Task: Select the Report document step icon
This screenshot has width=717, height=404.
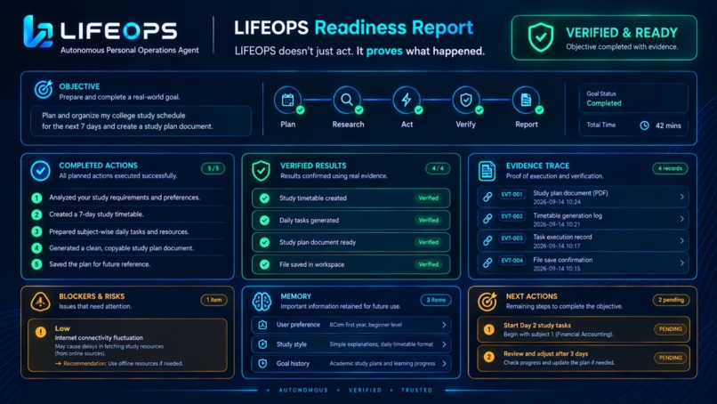Action: click(x=526, y=100)
